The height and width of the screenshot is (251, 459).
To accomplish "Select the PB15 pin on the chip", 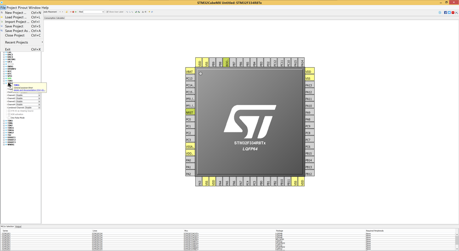I will 309,153.
